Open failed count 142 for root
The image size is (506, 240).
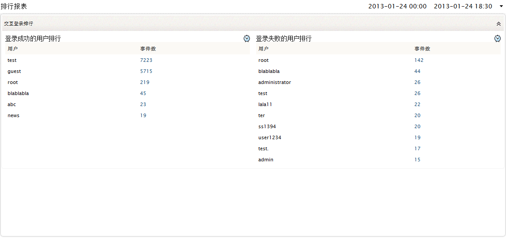point(419,60)
